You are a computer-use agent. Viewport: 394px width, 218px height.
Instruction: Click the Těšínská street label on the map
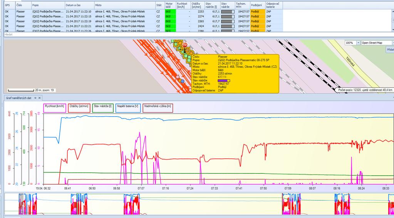(350, 62)
